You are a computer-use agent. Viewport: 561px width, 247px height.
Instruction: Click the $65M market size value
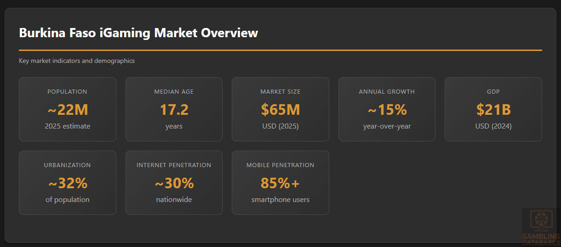280,110
